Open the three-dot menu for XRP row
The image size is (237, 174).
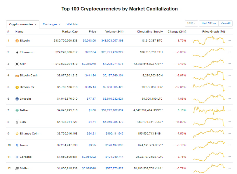point(230,64)
